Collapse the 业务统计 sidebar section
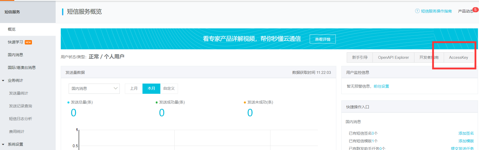 pos(3,80)
